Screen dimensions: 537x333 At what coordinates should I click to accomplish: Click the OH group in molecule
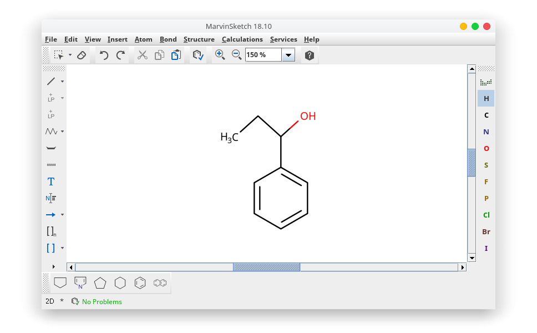pyautogui.click(x=308, y=116)
